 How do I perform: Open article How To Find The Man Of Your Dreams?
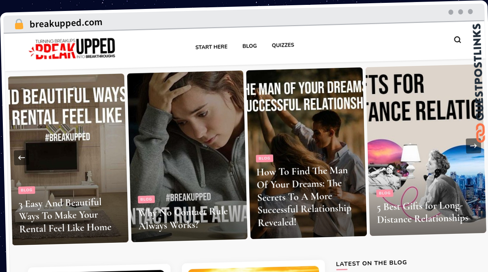click(304, 196)
